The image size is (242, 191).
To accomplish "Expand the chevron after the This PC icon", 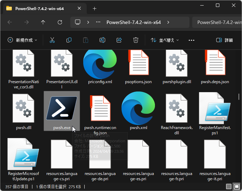I will [x=88, y=22].
